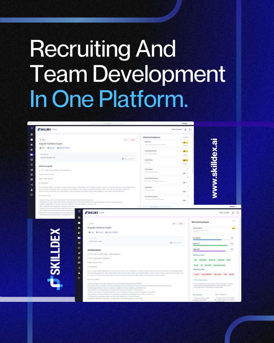The image size is (274, 343).
Task: Click the SKILLDEX logo in lower window header
Action: coord(91,213)
